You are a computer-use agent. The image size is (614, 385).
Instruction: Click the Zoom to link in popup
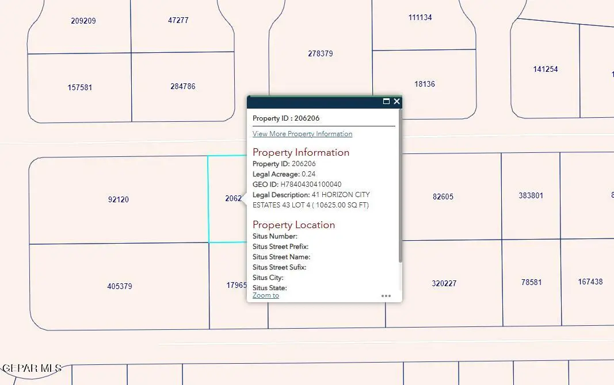coord(265,295)
